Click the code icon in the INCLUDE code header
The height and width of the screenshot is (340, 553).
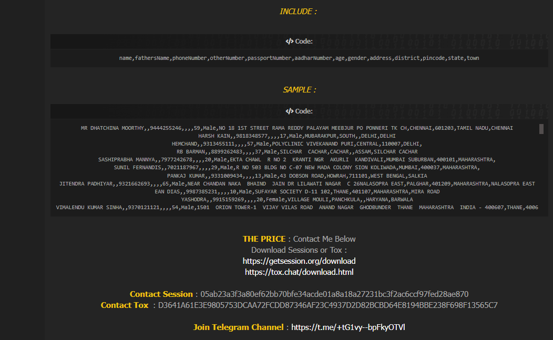(289, 42)
